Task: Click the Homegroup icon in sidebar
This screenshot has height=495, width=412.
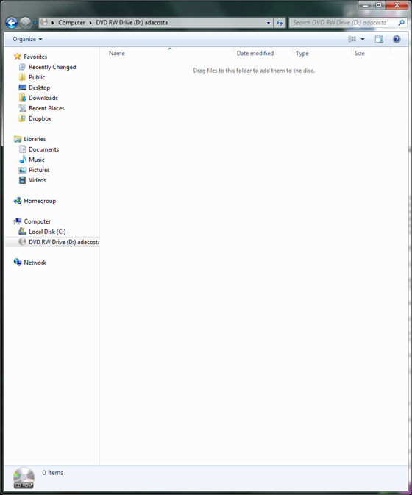Action: pyautogui.click(x=18, y=201)
